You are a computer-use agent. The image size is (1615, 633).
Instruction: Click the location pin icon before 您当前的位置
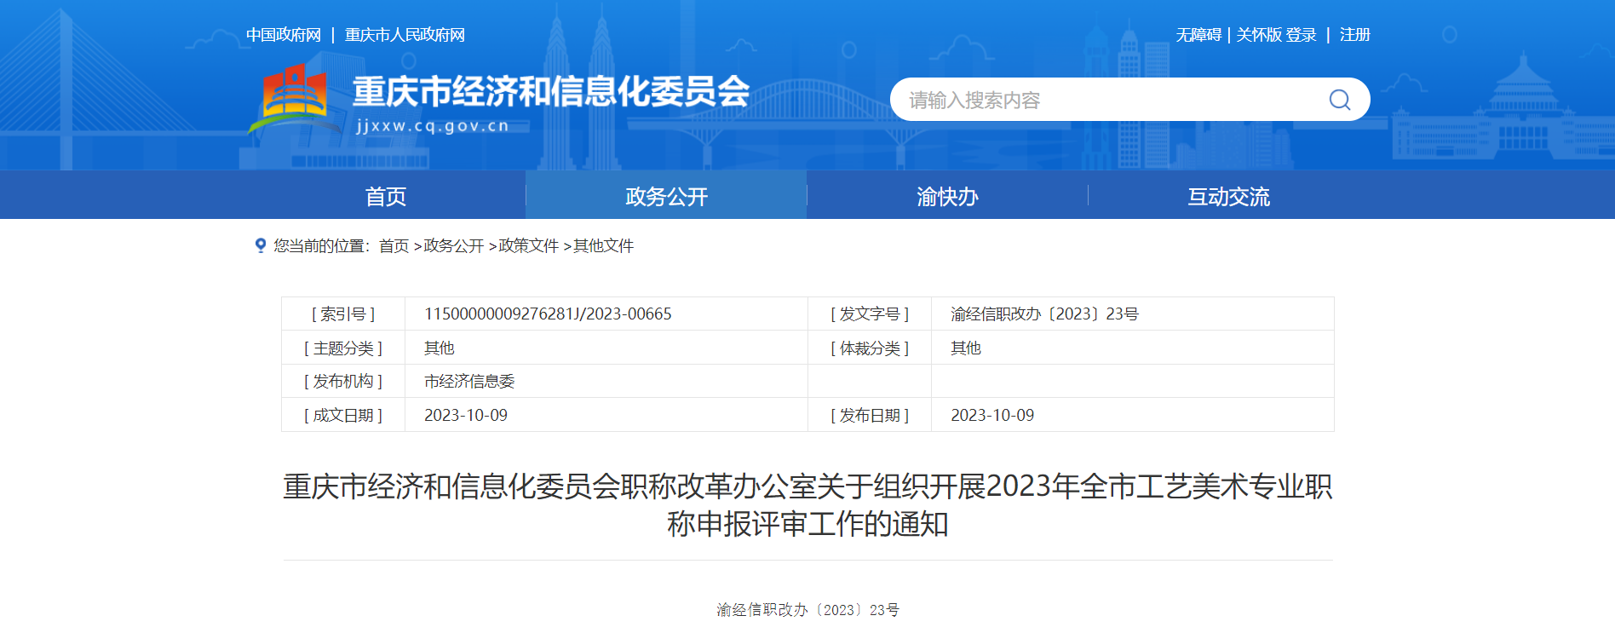[261, 245]
